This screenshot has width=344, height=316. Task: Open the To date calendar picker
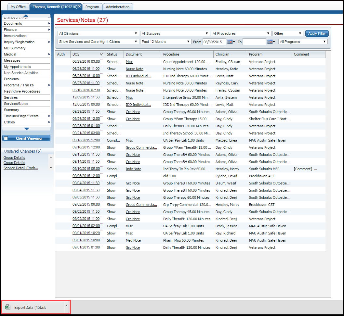pos(271,42)
